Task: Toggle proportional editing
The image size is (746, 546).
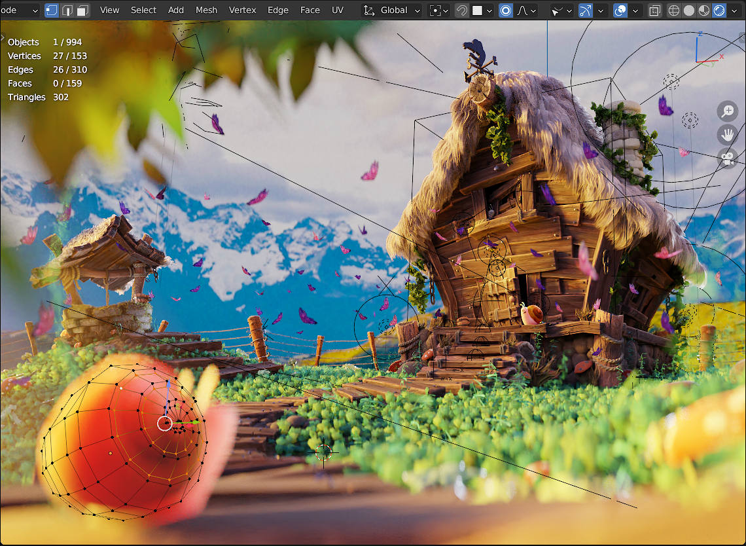Action: [506, 10]
